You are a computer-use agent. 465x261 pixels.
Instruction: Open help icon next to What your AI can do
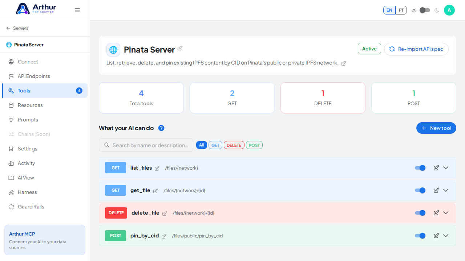pos(161,128)
